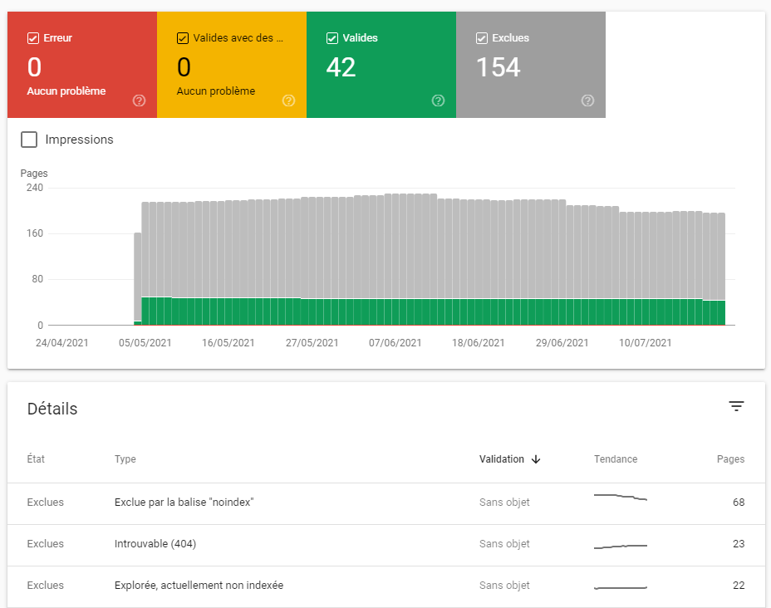Screen dimensions: 771x608
Task: Enable the Impressions overlay
Action: point(29,140)
